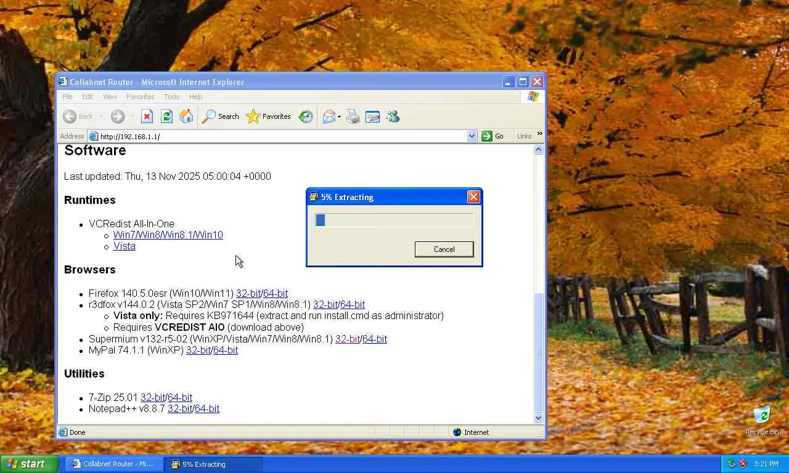This screenshot has width=789, height=473.
Task: Click the Mail envelope toolbar icon
Action: point(329,116)
